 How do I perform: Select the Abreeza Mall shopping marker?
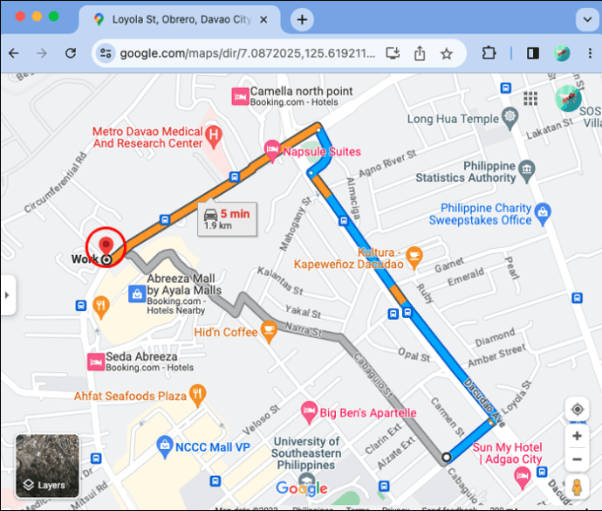pyautogui.click(x=137, y=294)
